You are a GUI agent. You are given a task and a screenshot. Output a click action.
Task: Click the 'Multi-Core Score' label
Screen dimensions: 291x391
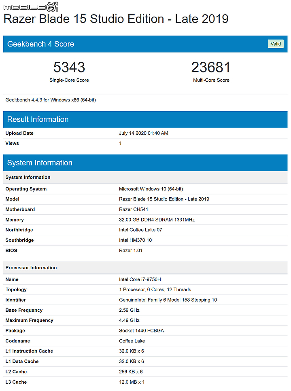[211, 80]
